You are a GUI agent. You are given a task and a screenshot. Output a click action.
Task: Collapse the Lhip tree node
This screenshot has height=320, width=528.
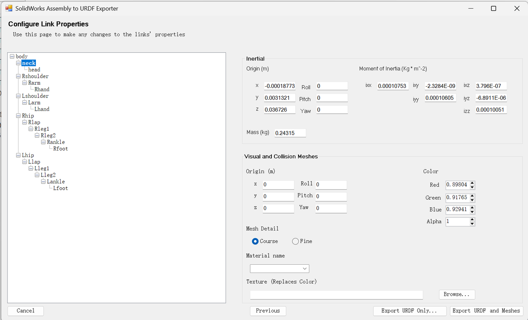18,155
